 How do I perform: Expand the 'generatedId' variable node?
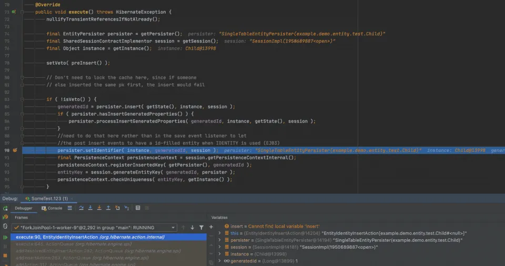[220, 261]
